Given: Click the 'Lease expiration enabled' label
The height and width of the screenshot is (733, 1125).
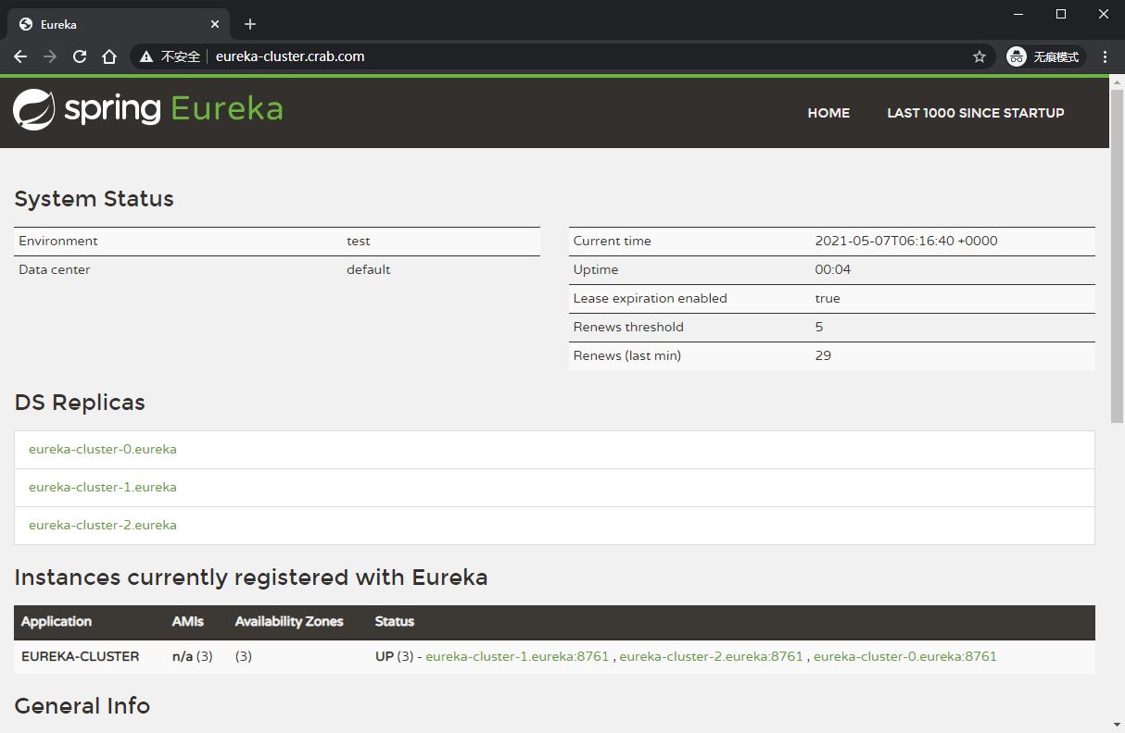Looking at the screenshot, I should click(651, 298).
